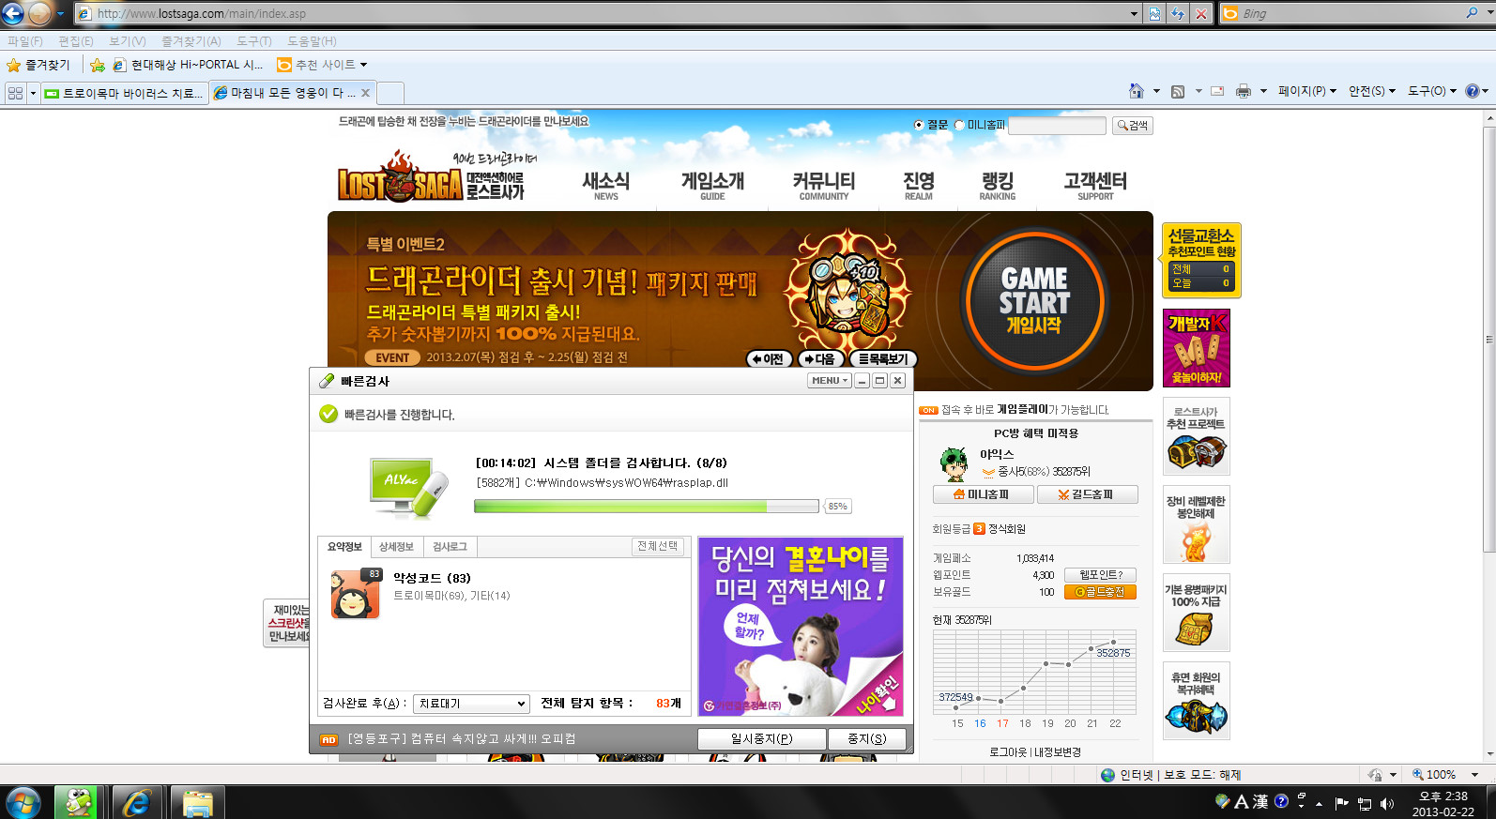Switch to the 트로이목마 바이러스 치료 tab
The width and height of the screenshot is (1496, 819).
pos(124,93)
